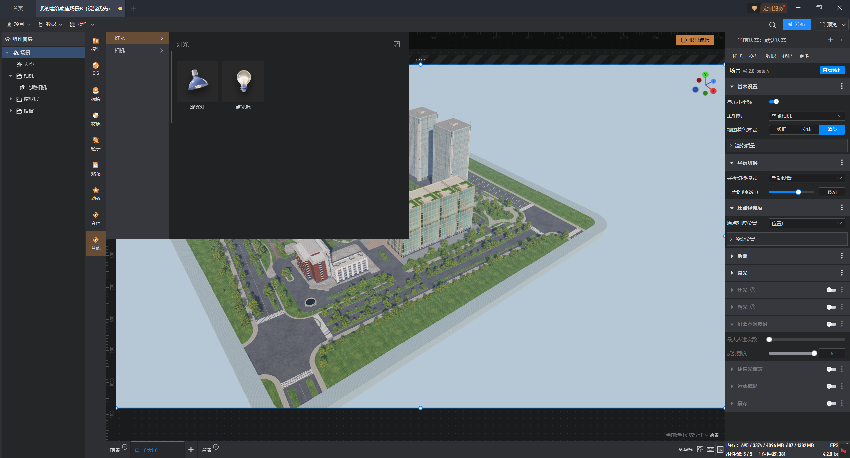Open the 材质 material category
Viewport: 850px width, 458px height.
click(x=96, y=118)
